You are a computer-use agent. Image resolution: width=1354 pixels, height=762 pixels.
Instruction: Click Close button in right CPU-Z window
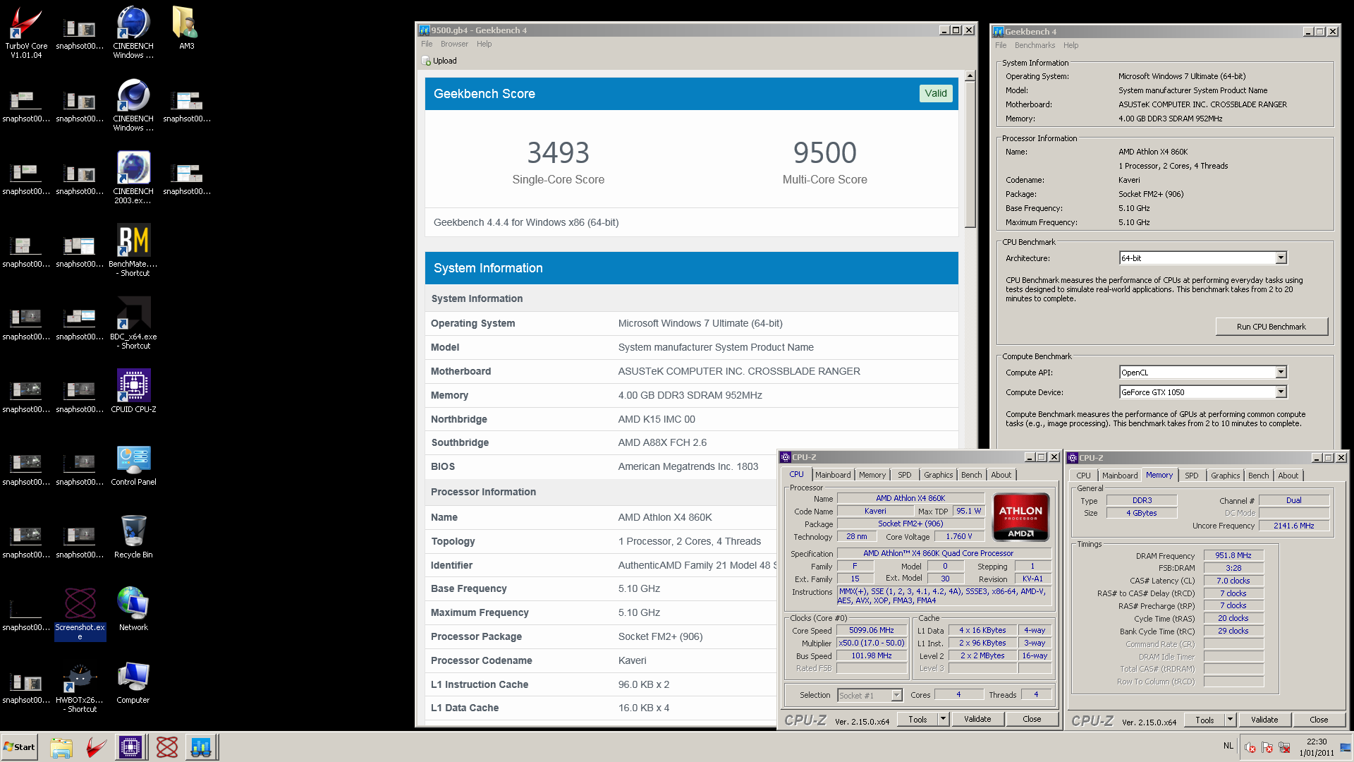point(1319,720)
